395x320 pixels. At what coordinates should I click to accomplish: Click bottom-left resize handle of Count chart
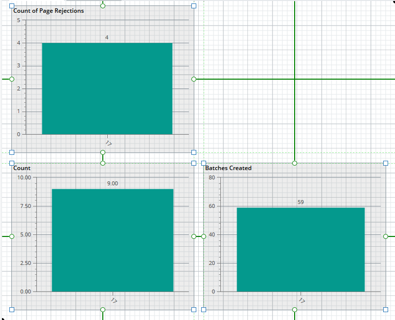[12, 309]
